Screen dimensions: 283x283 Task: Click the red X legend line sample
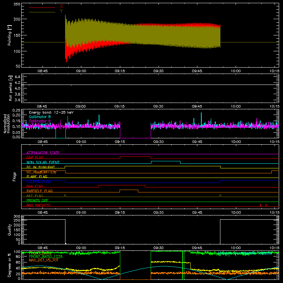click(x=42, y=7)
